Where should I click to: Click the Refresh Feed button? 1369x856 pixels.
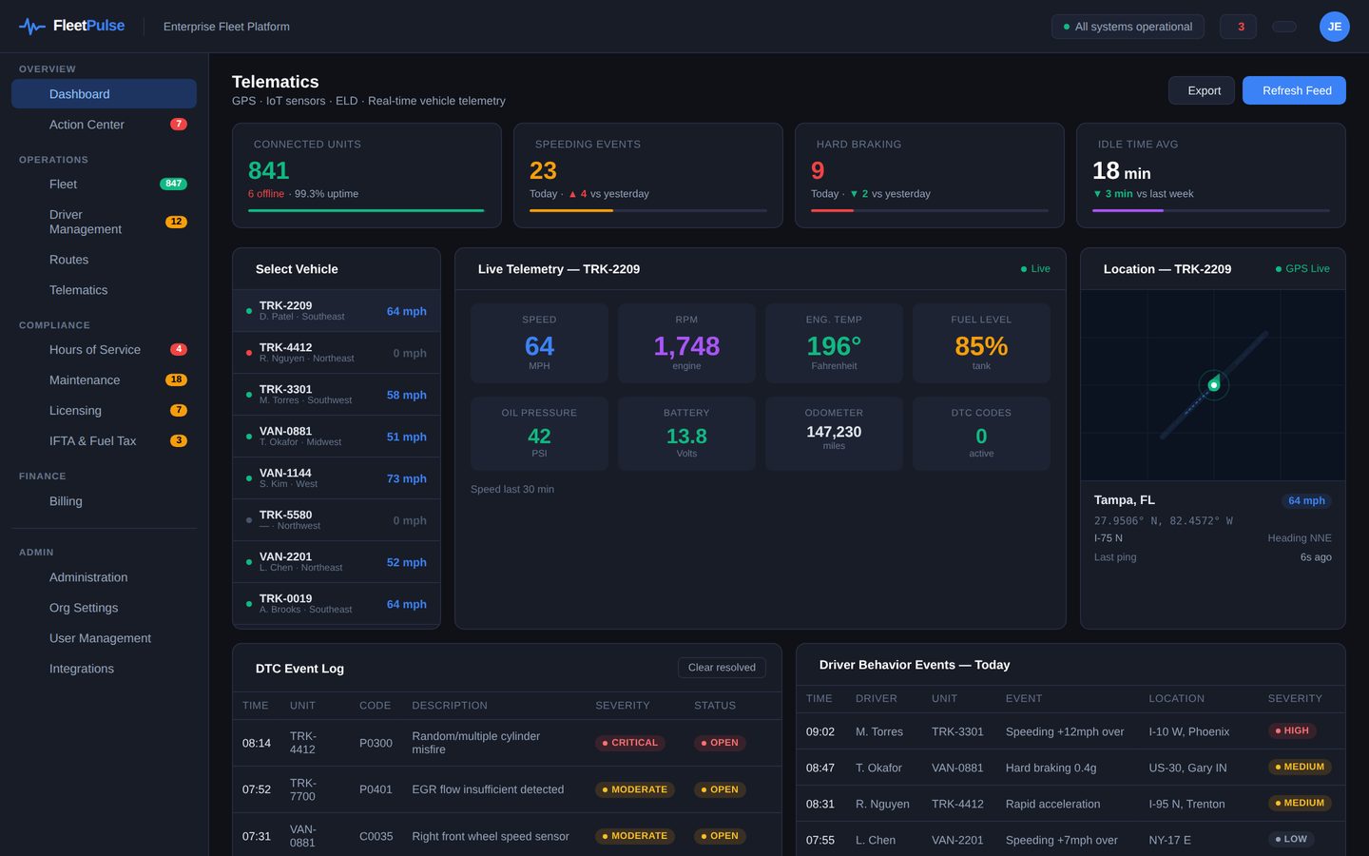coord(1294,90)
